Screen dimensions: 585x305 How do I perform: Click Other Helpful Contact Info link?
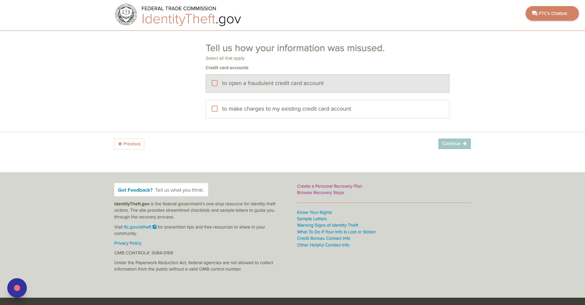point(323,245)
